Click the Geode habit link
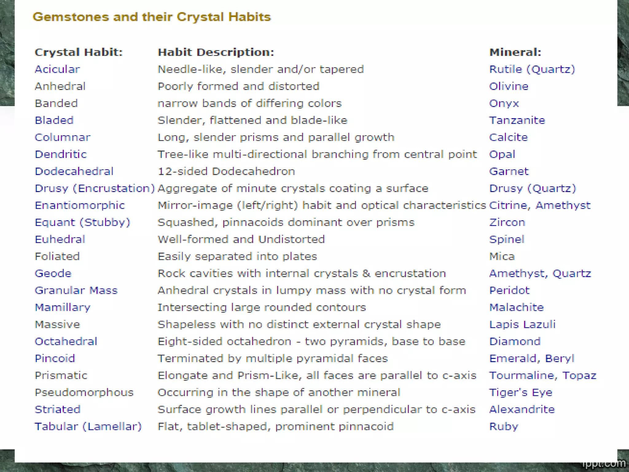The image size is (629, 472). [x=53, y=273]
